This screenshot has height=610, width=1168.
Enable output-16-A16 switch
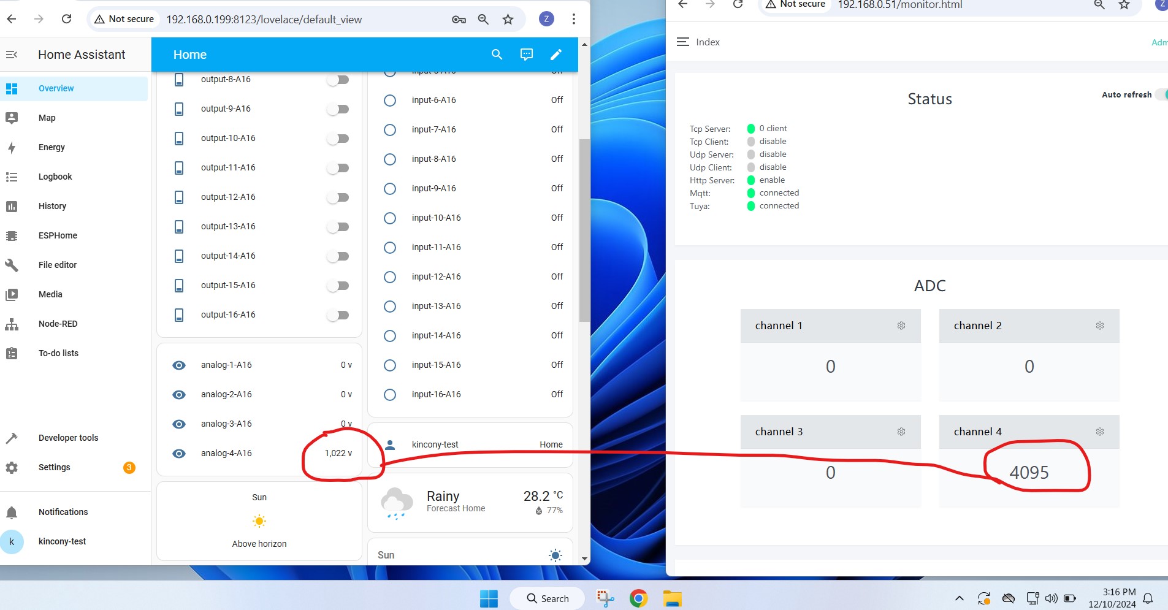coord(338,315)
